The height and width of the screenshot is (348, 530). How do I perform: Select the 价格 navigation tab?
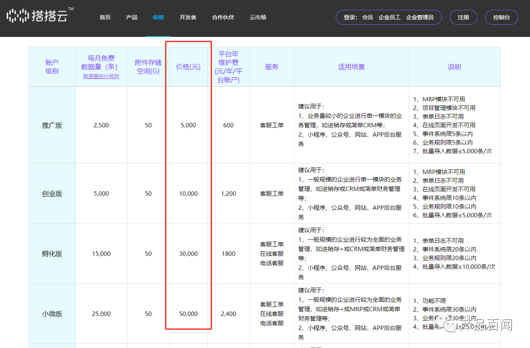coord(158,17)
